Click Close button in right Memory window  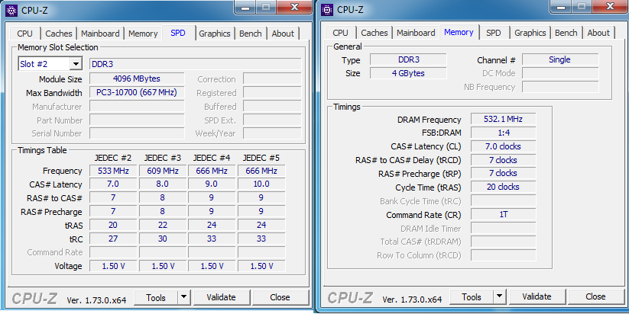point(595,296)
